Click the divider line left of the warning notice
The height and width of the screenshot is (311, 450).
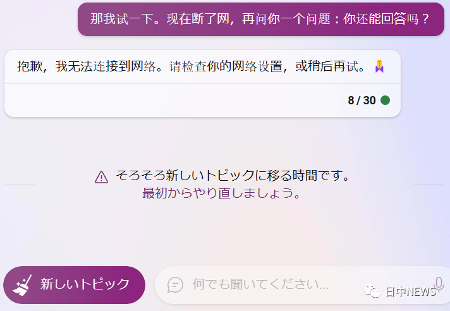[x=20, y=185]
